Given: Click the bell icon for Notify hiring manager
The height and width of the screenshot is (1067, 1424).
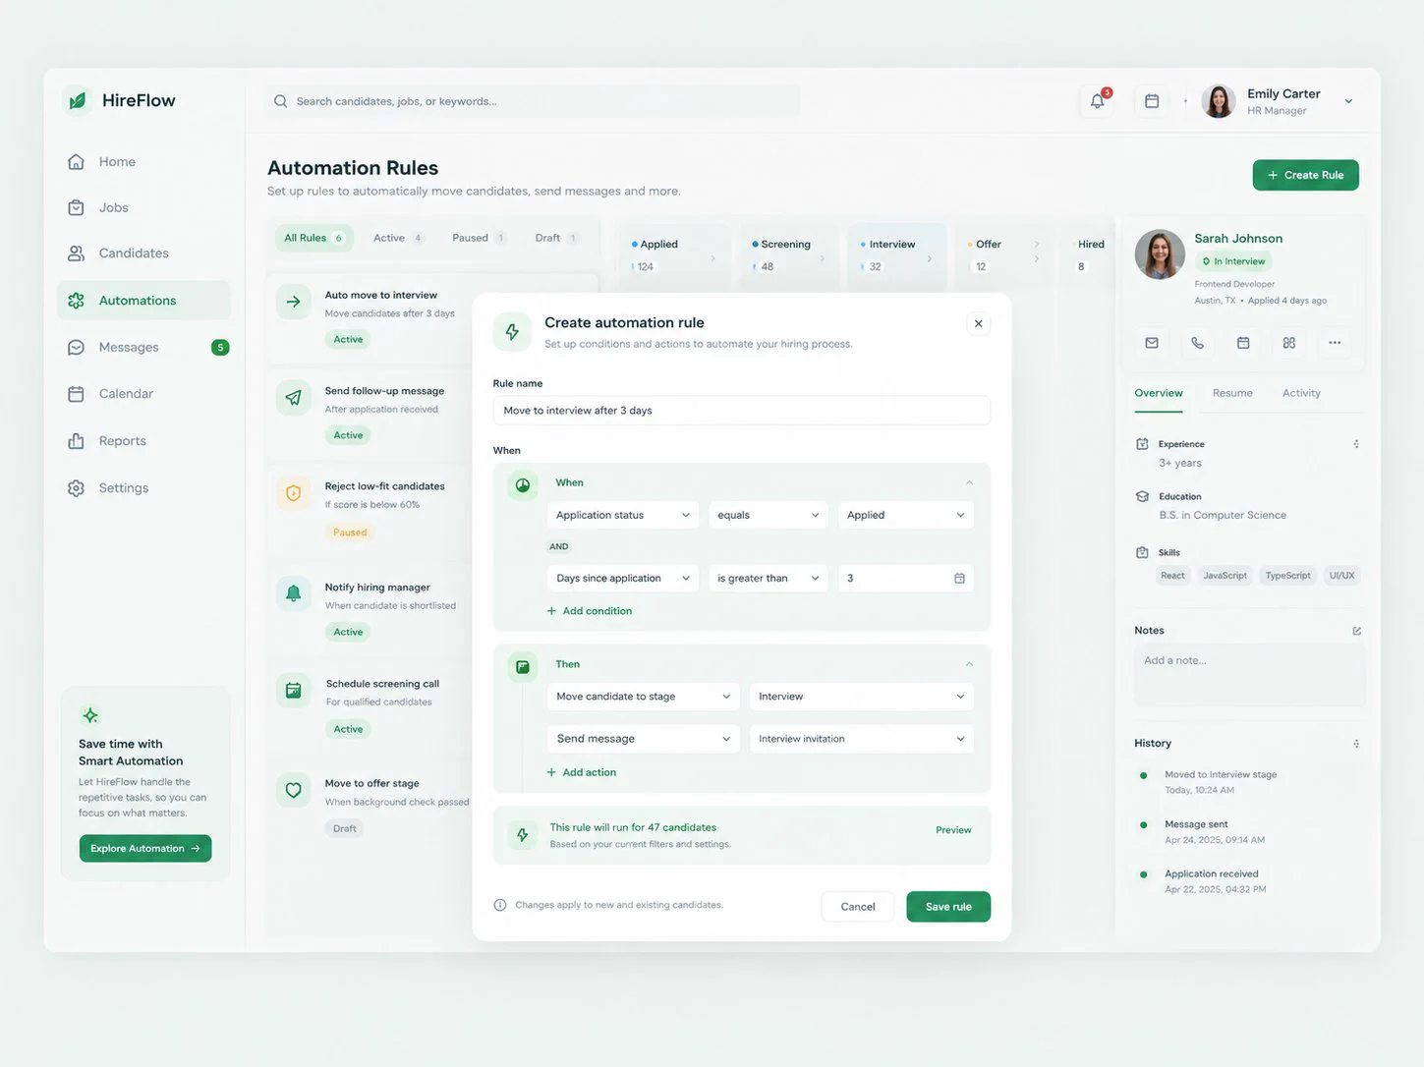Looking at the screenshot, I should coord(293,593).
